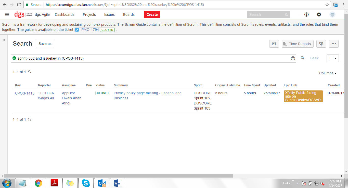The height and width of the screenshot is (188, 348).
Task: Click the red Create button
Action: coord(152,15)
